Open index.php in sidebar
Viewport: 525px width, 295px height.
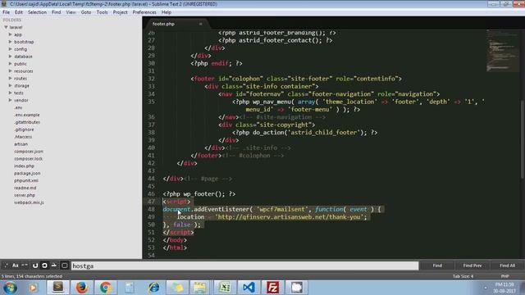(x=24, y=166)
